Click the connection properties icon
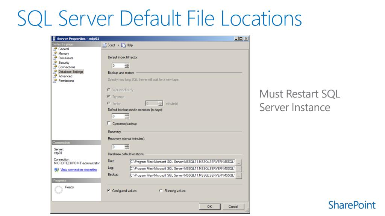 tap(56, 170)
